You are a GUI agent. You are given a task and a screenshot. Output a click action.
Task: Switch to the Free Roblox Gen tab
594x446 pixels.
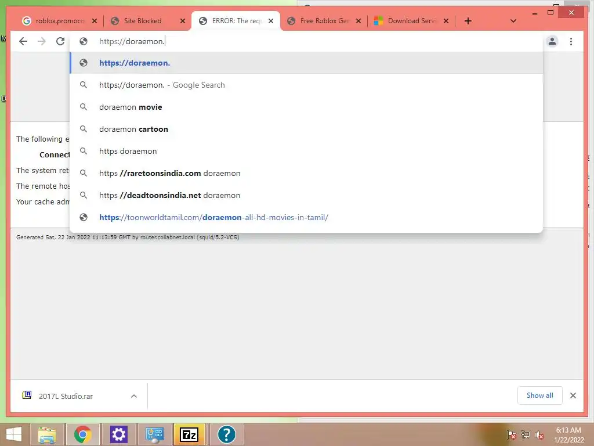324,21
